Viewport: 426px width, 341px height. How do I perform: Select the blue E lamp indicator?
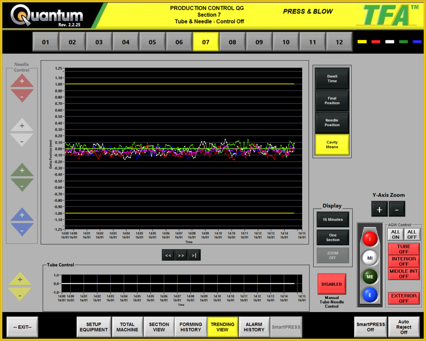pyautogui.click(x=370, y=295)
